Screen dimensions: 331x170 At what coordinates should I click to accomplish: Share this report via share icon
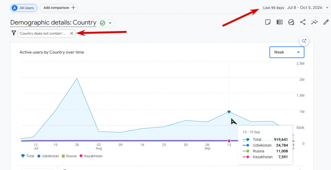[303, 22]
